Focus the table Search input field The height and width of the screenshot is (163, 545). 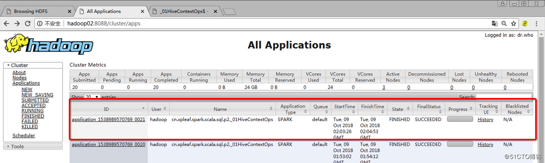click(504, 97)
